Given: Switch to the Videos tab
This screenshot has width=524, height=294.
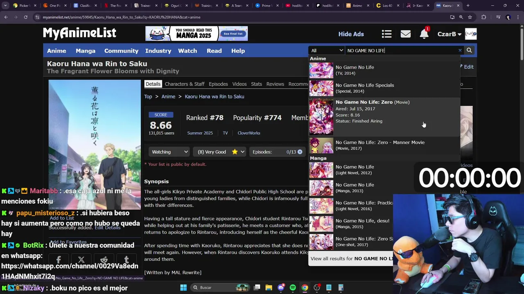Looking at the screenshot, I should [x=239, y=84].
